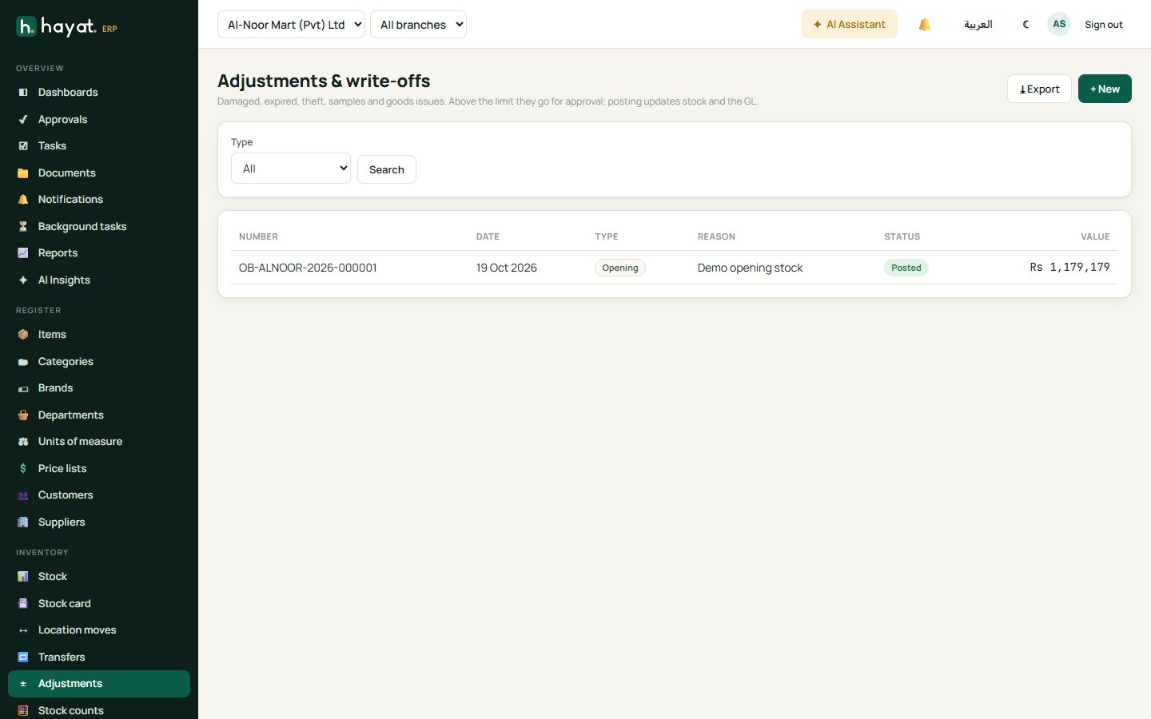
Task: Go to Location moves in sidebar
Action: 99,630
